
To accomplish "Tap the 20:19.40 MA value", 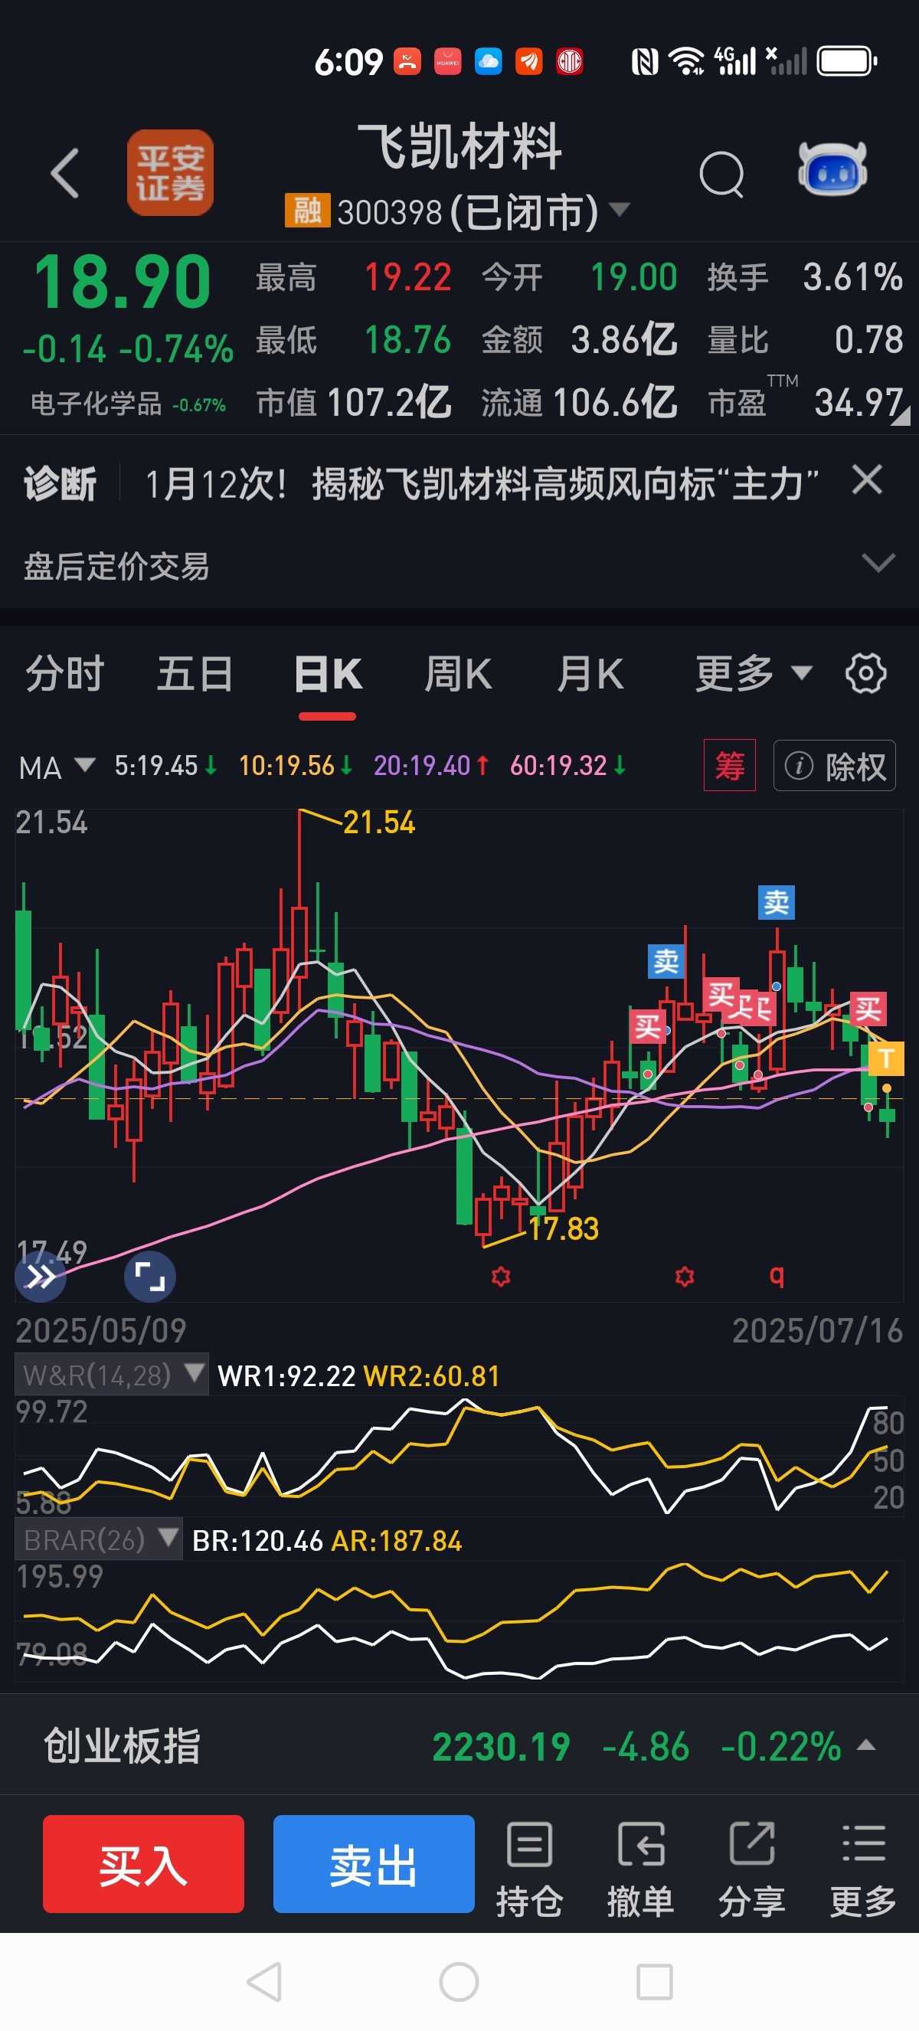I will (422, 766).
